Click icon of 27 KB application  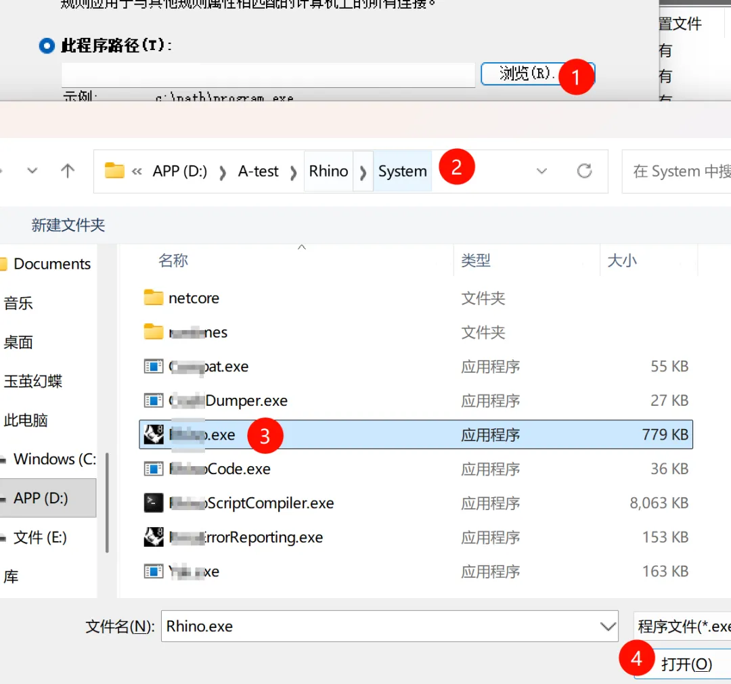click(x=154, y=401)
